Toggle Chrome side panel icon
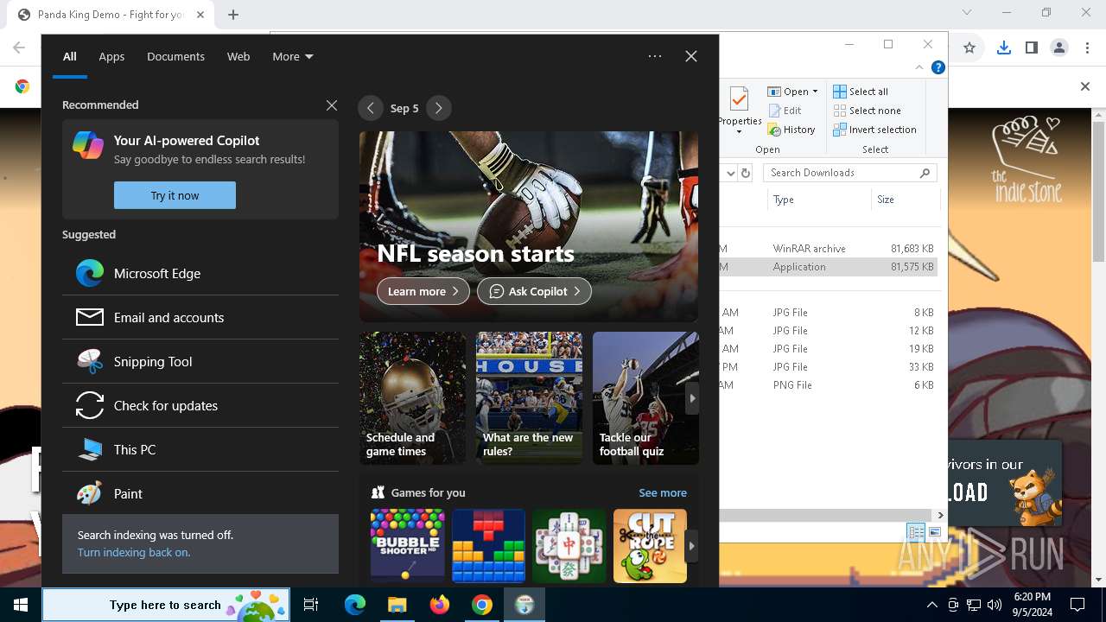 [1031, 48]
